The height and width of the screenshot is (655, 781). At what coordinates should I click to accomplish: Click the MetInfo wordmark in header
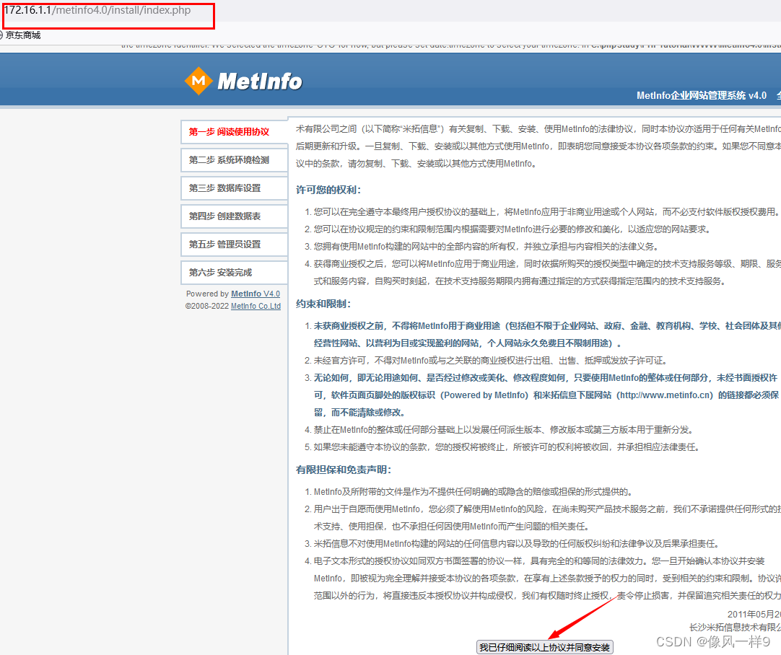coord(260,81)
